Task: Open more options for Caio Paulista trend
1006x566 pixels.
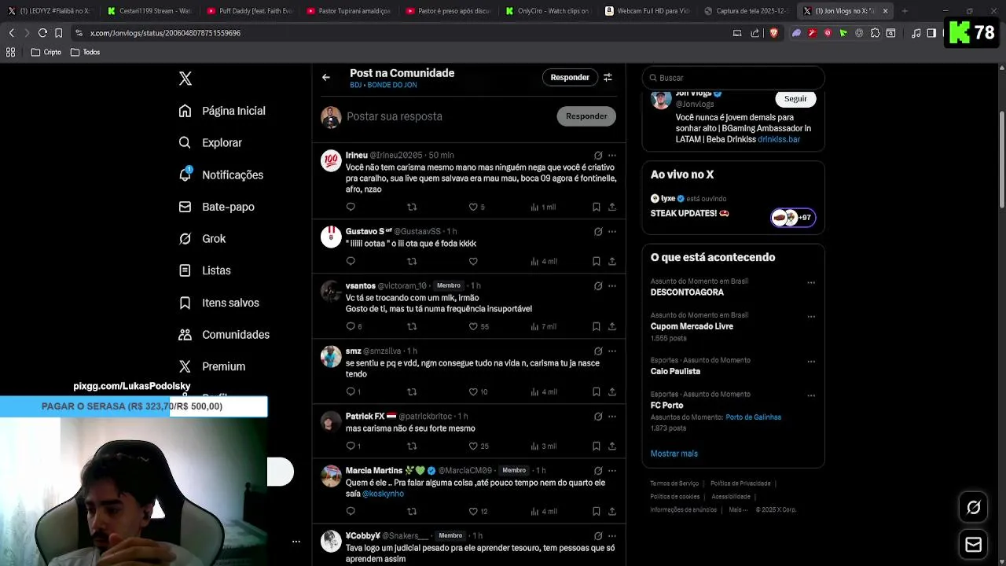Action: point(811,362)
